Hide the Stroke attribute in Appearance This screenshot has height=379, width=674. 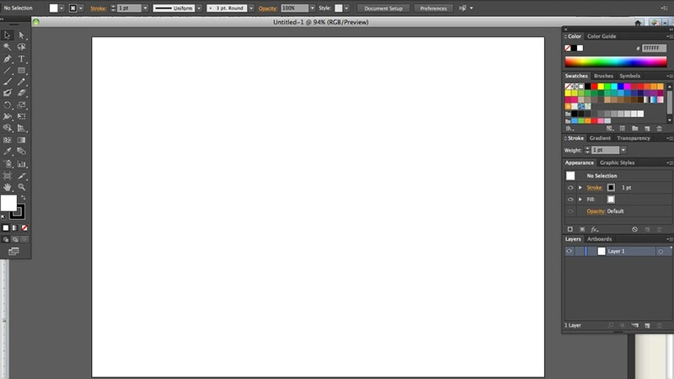tap(570, 187)
